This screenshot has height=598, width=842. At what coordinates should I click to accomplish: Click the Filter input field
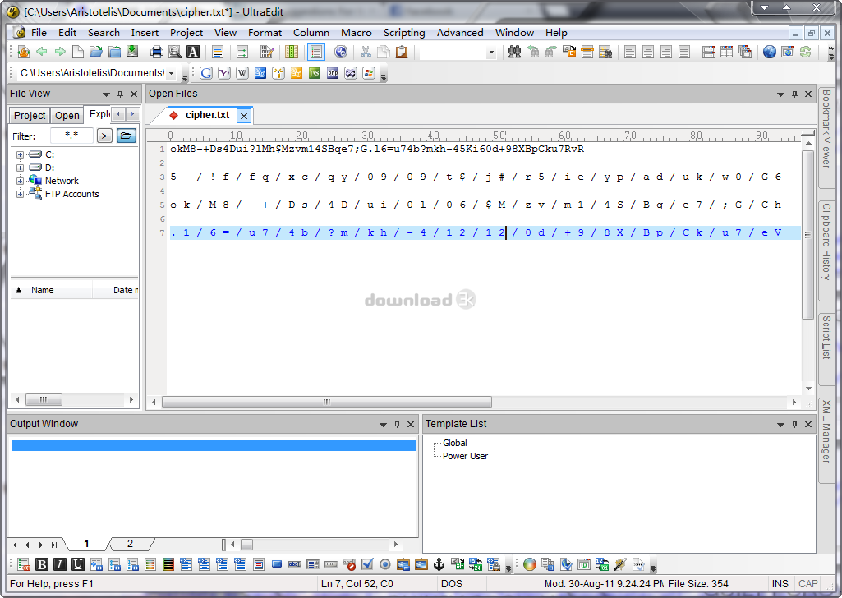[x=71, y=136]
